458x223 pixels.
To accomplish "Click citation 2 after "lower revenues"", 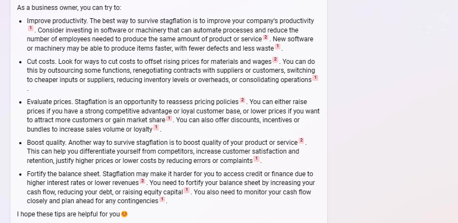I will [142, 181].
